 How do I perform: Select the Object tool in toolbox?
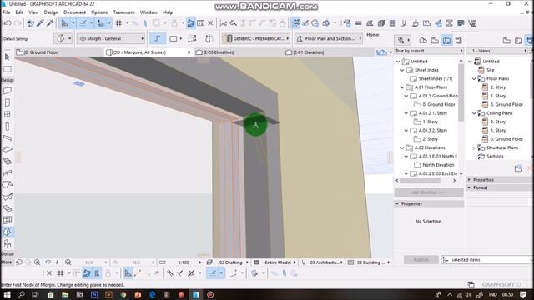click(x=8, y=243)
